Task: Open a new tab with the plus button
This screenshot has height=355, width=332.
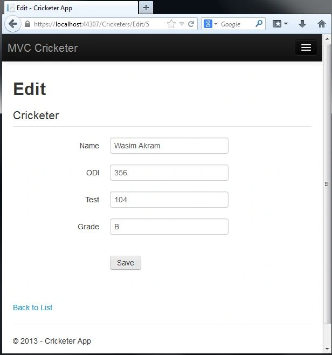Action: (146, 8)
